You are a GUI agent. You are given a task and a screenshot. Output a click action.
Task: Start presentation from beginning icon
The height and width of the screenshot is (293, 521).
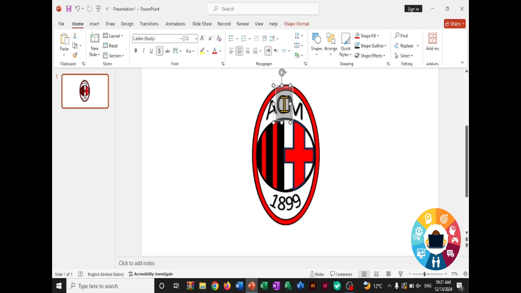point(98,9)
